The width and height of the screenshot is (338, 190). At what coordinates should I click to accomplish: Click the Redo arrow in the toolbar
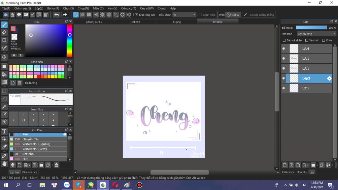(65, 15)
